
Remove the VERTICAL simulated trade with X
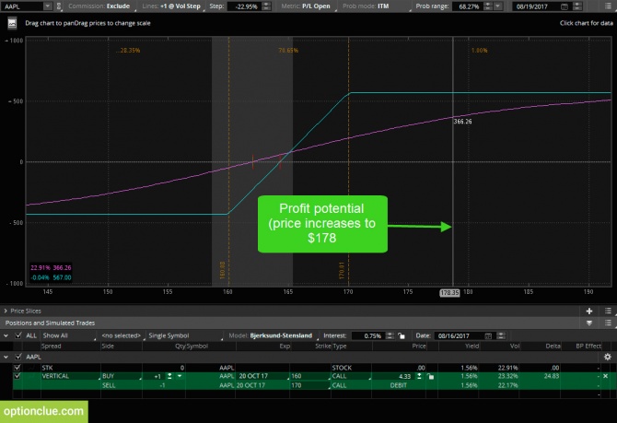(x=606, y=376)
